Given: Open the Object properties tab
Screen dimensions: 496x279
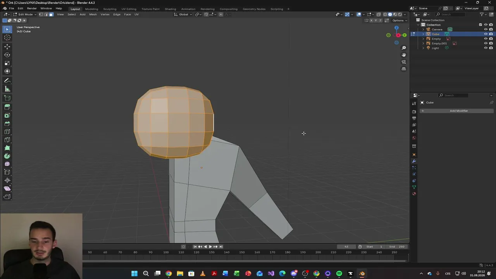Looking at the screenshot, I should (414, 155).
